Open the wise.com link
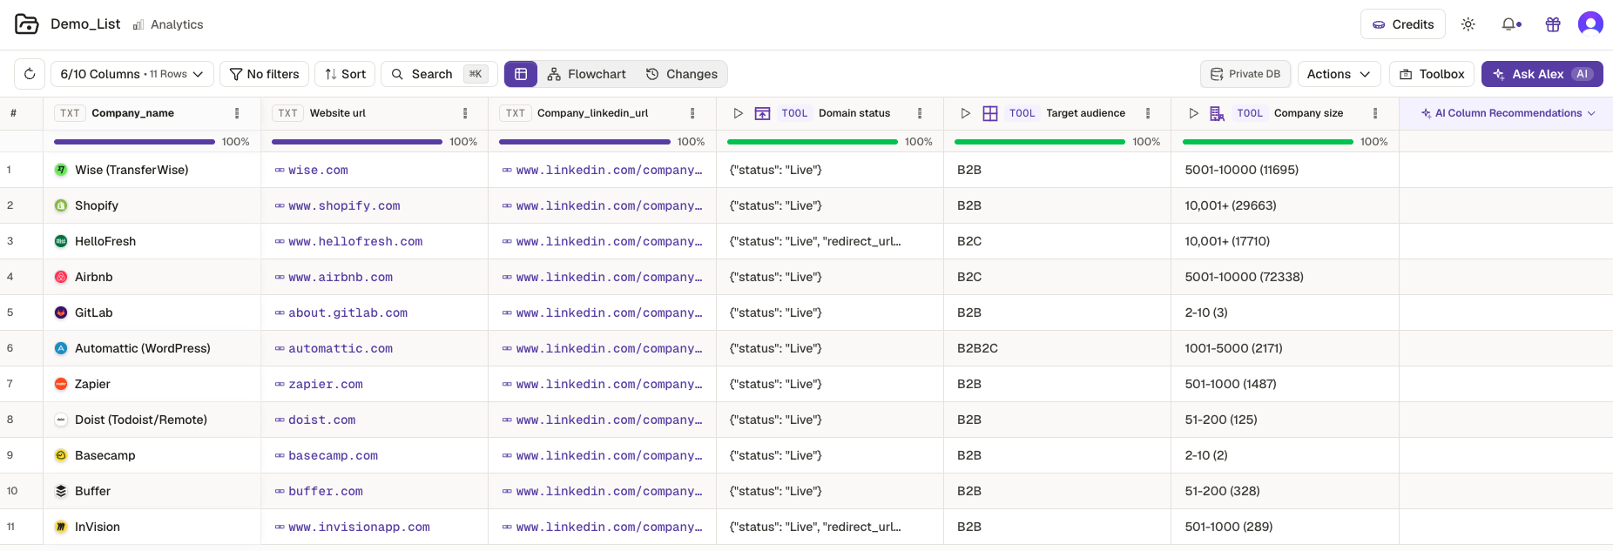Screen dimensions: 1613x551 pyautogui.click(x=318, y=170)
